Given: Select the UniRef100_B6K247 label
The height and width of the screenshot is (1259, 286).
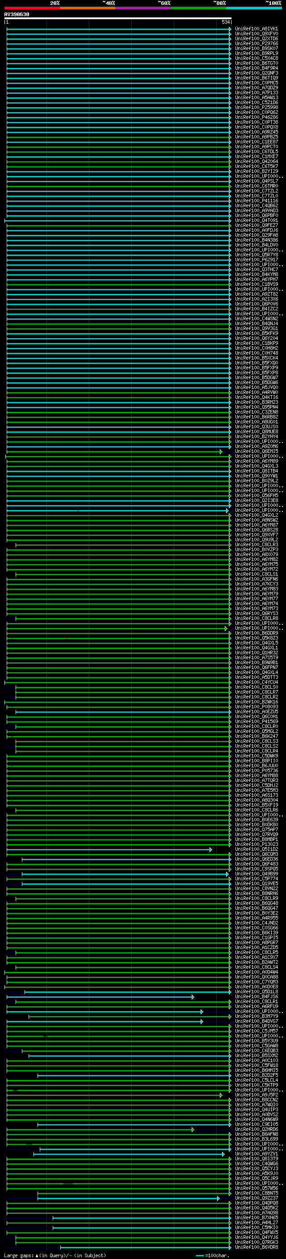Looking at the screenshot, I should tap(256, 736).
